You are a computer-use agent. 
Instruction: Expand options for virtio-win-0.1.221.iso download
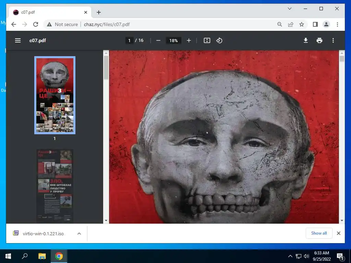[79, 234]
